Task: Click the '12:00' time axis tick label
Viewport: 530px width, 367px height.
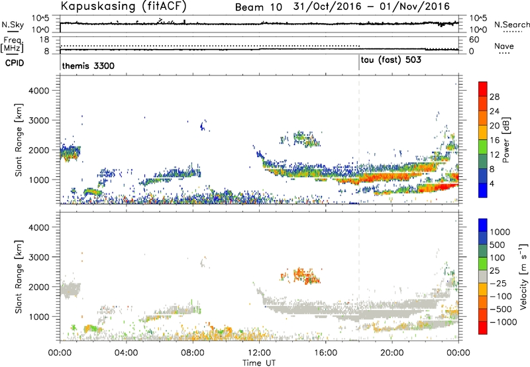Action: tap(259, 353)
